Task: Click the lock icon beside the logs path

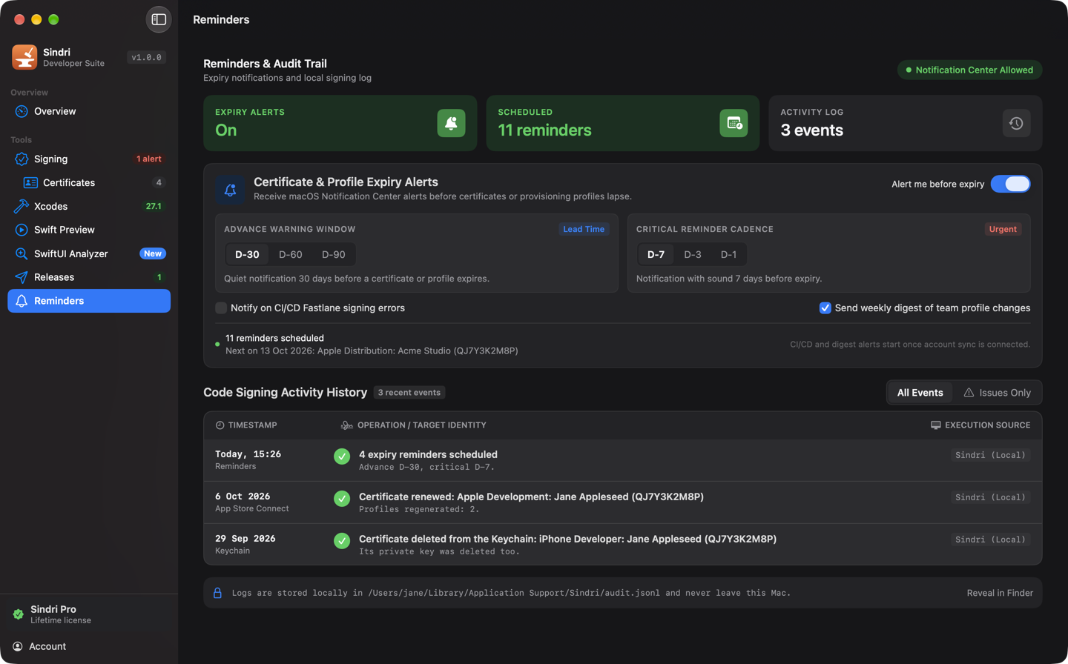Action: coord(217,593)
